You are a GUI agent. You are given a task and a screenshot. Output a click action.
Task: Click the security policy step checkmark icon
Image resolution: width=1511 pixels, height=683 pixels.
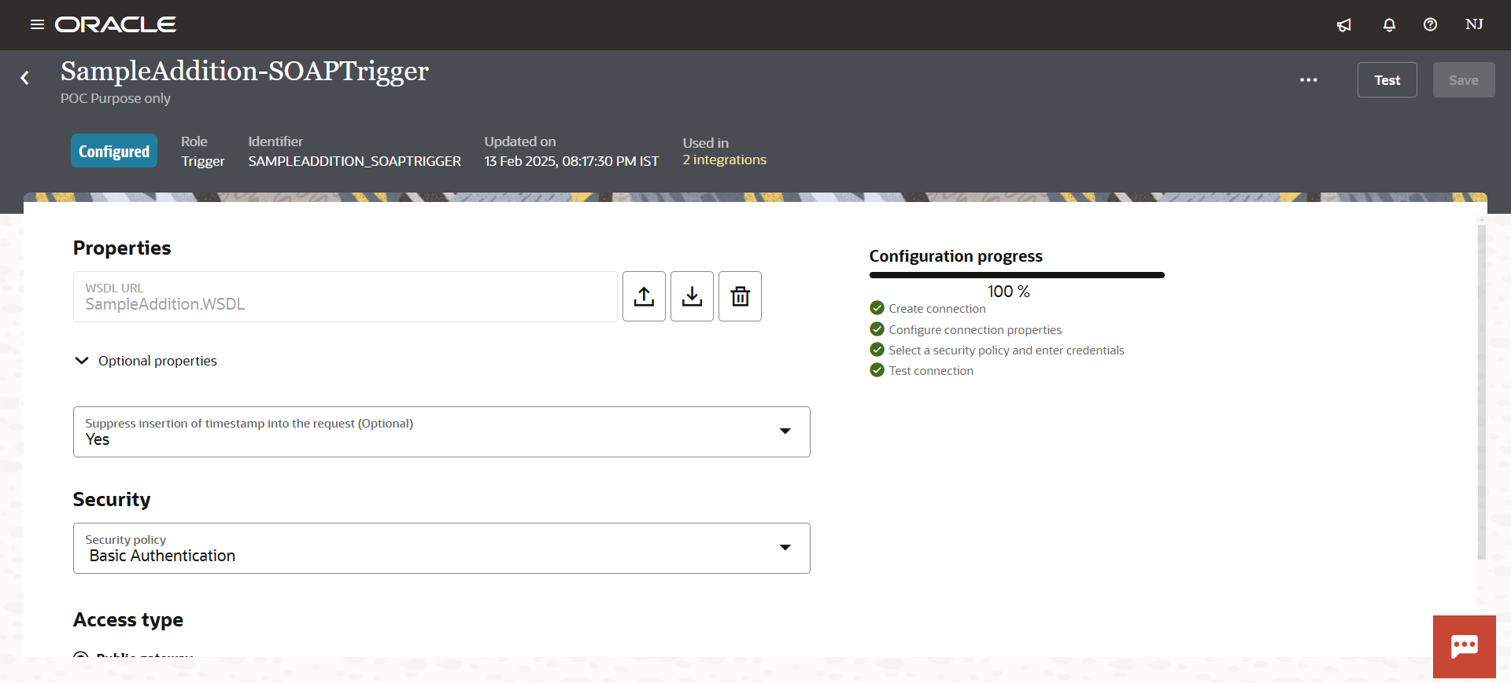coord(877,349)
